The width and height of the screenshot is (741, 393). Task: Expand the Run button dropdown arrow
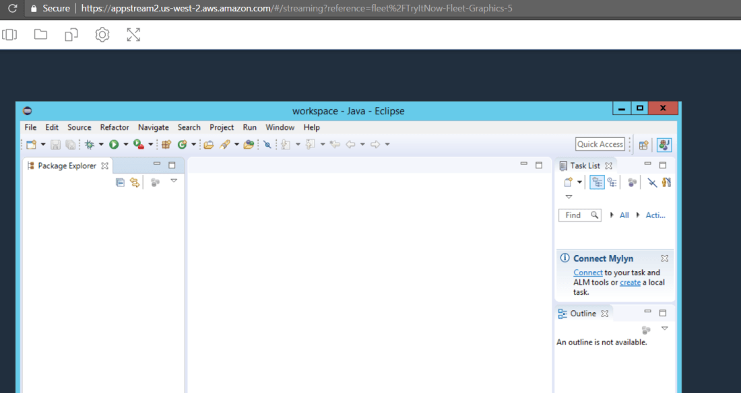coord(126,144)
